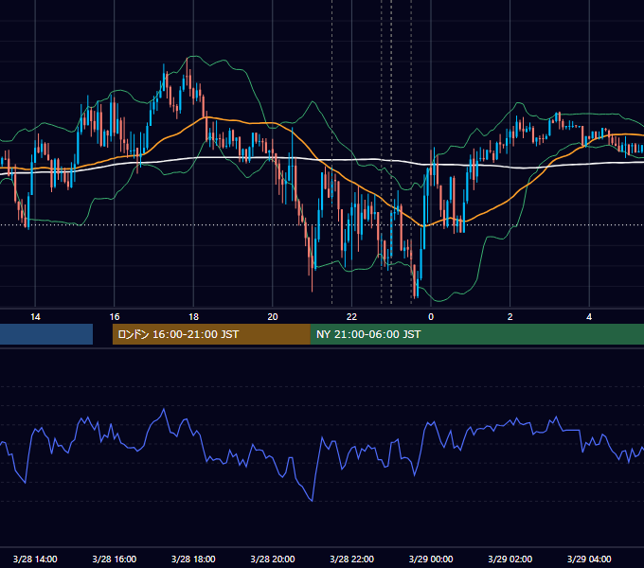Click the 3/28 20:00 time label
644x568 pixels.
tap(273, 559)
